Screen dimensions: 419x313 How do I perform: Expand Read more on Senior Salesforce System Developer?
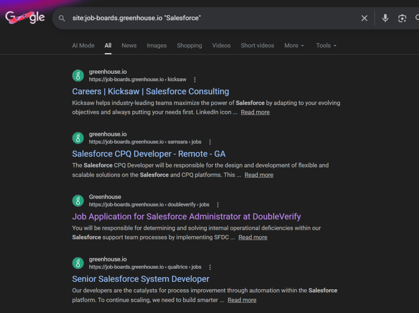[242, 300]
